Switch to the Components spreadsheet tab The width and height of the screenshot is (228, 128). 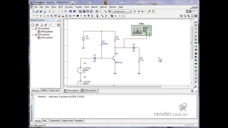click(55, 121)
